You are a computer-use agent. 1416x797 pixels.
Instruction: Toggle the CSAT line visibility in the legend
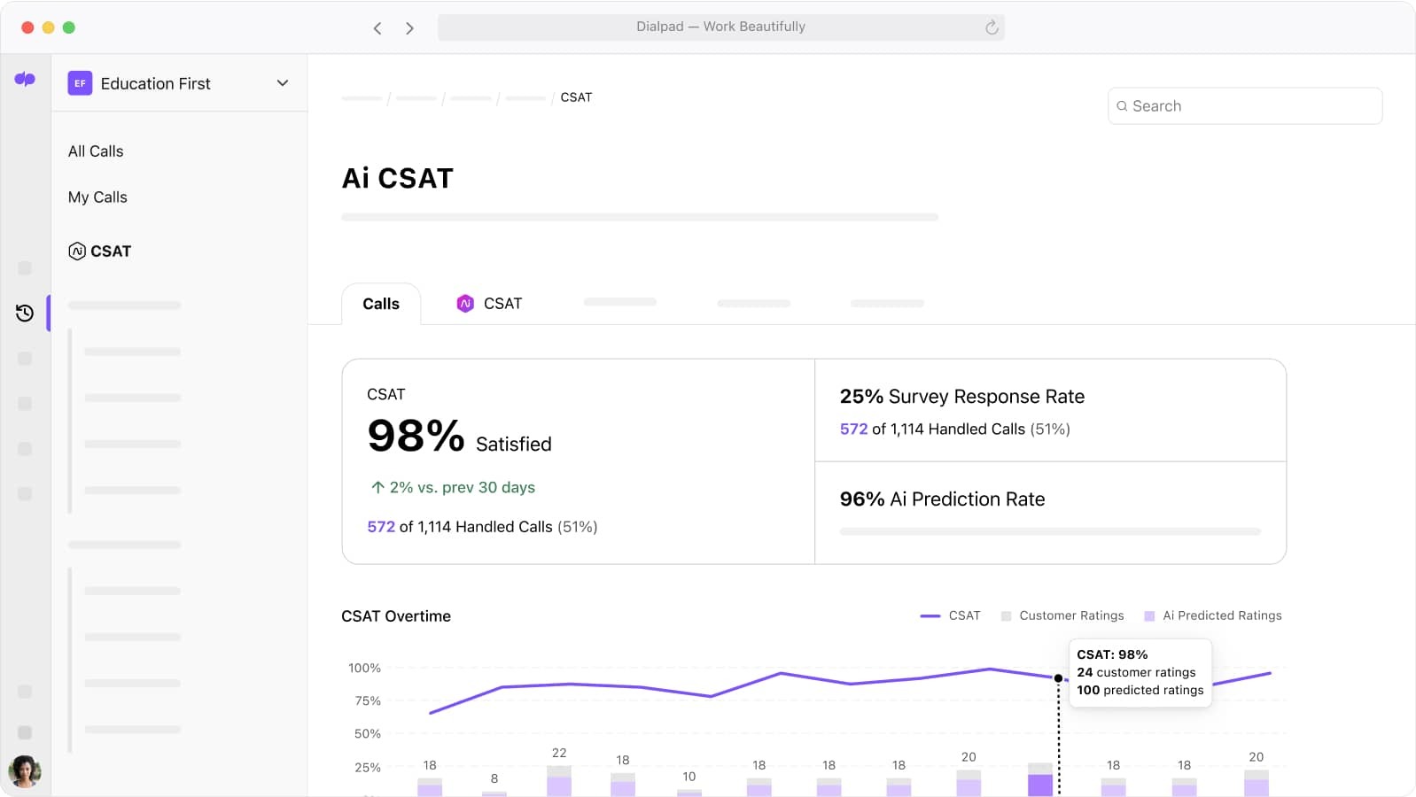pyautogui.click(x=952, y=615)
